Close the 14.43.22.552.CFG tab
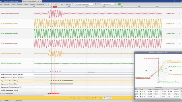Screen dimensions: 182x102 40,1
